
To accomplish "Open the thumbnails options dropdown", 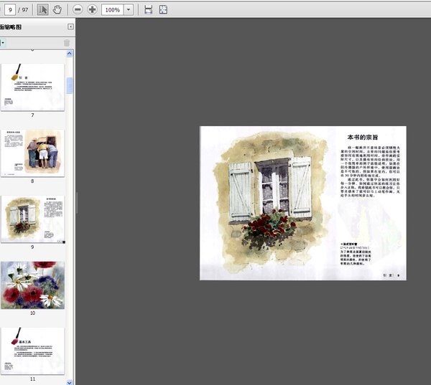I will coord(2,43).
